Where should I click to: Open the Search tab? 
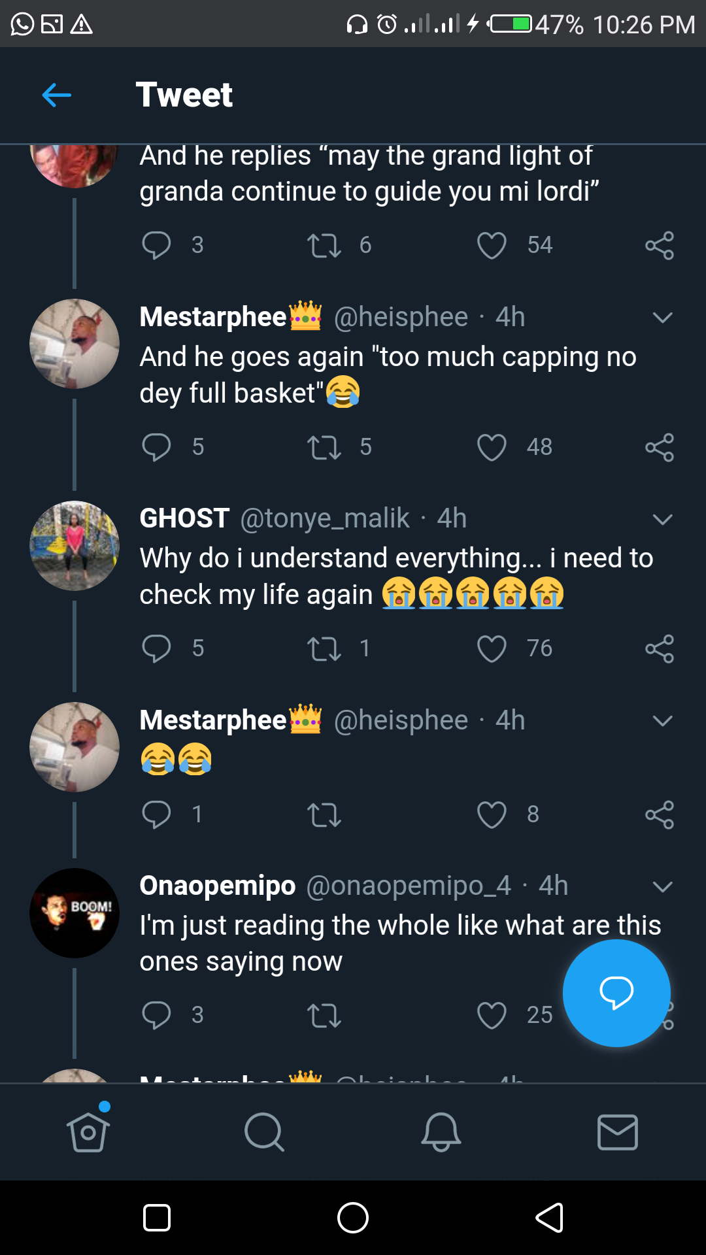264,1132
